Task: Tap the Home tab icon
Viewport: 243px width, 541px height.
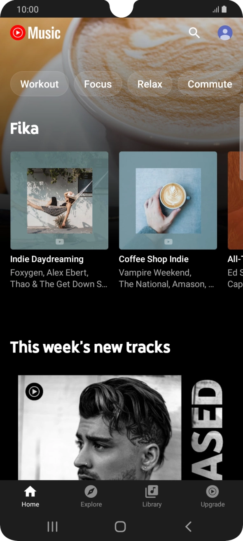Action: (x=30, y=491)
